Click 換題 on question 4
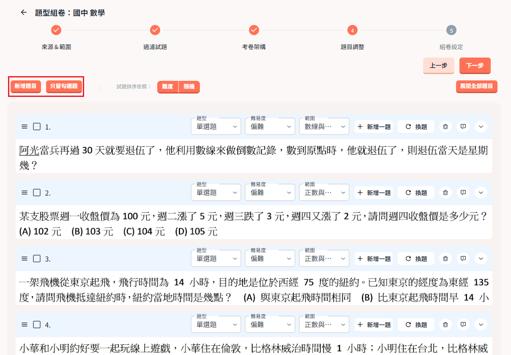The image size is (511, 355). pos(416,325)
